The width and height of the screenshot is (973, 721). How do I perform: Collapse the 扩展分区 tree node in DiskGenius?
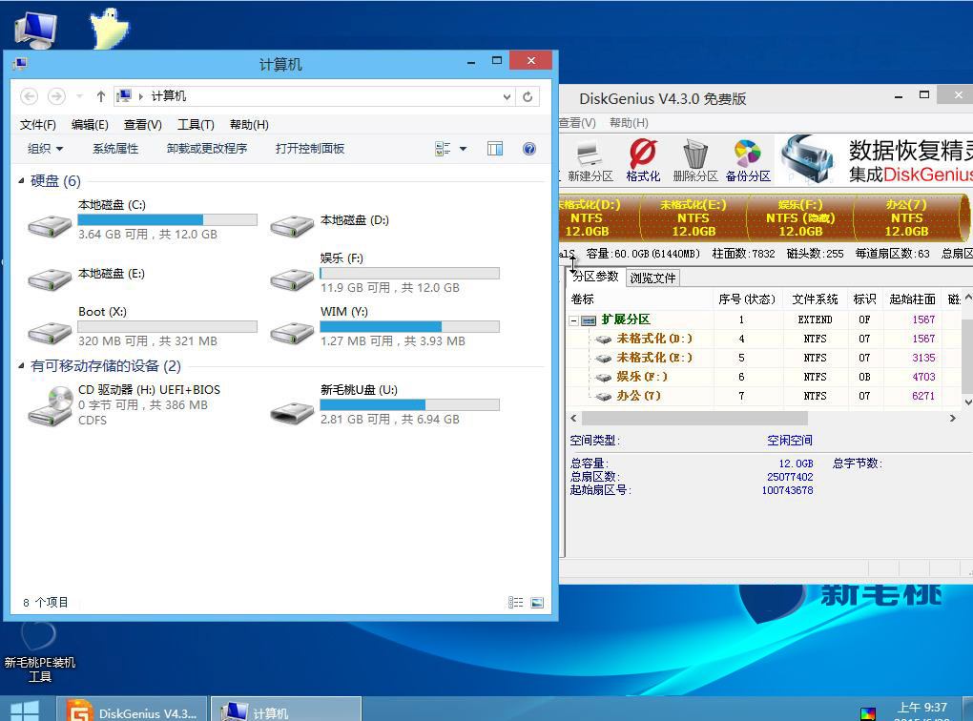(x=574, y=320)
